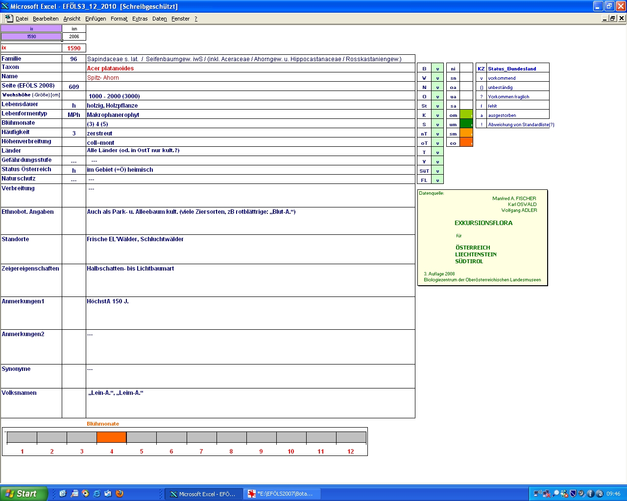Select the status cell im Gebiet (=Ö) heimisch
The height and width of the screenshot is (501, 627).
(250, 170)
